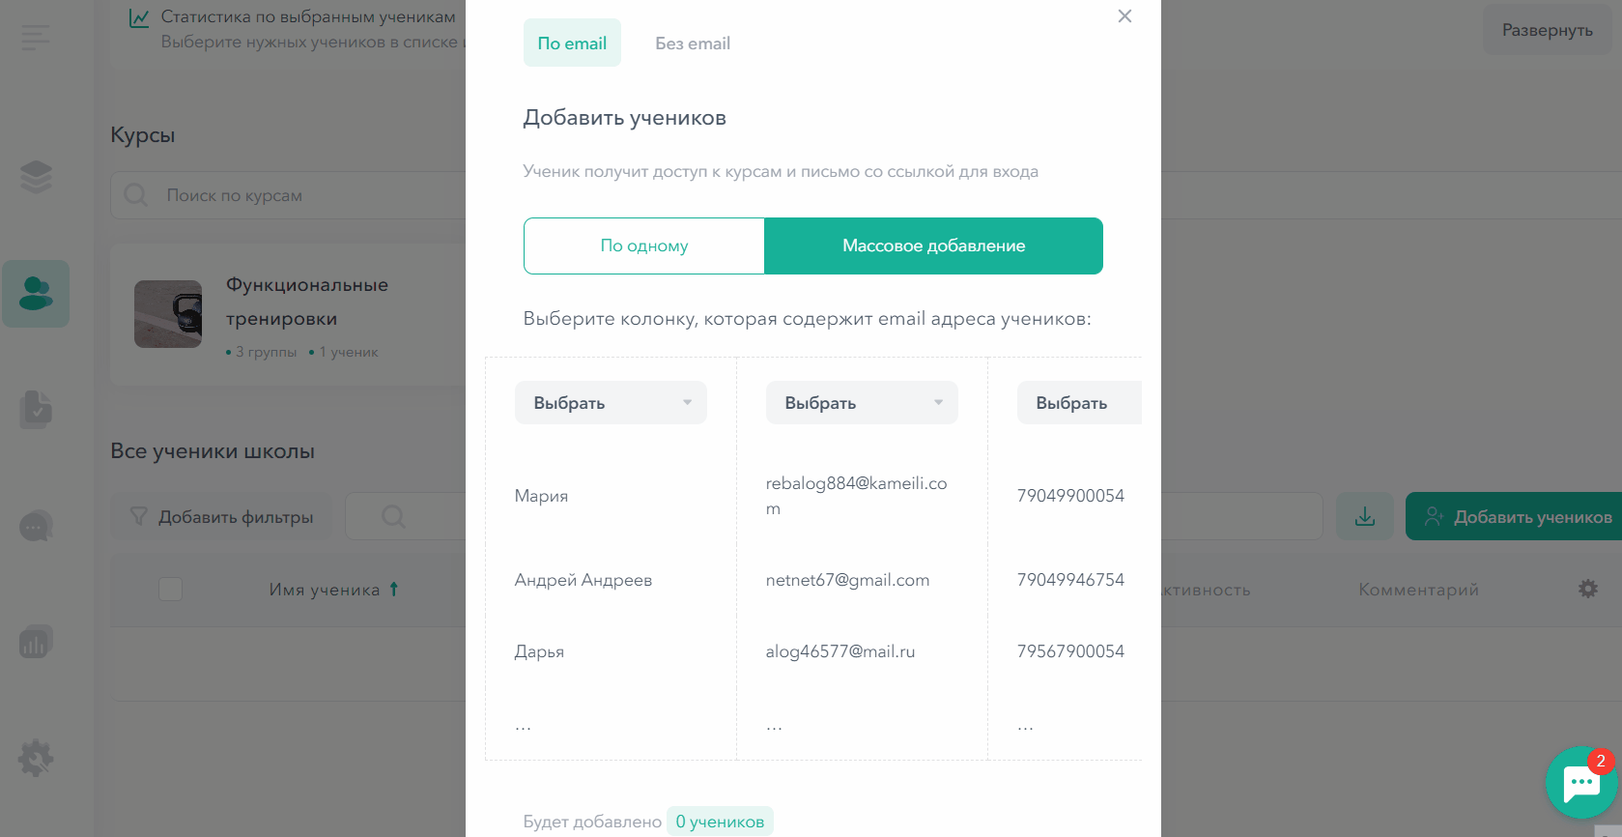Close the add students dialog
The image size is (1622, 837).
[1124, 16]
